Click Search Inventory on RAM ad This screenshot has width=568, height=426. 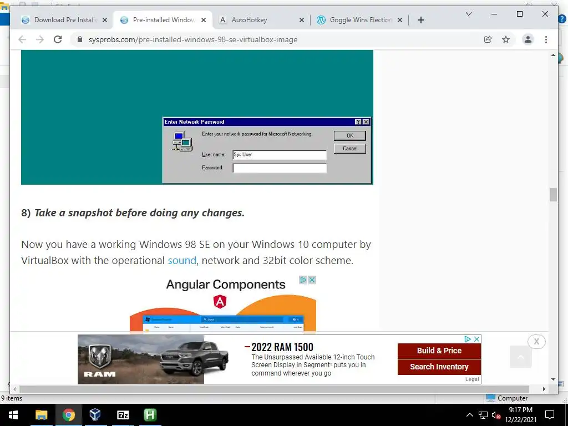[x=439, y=367]
